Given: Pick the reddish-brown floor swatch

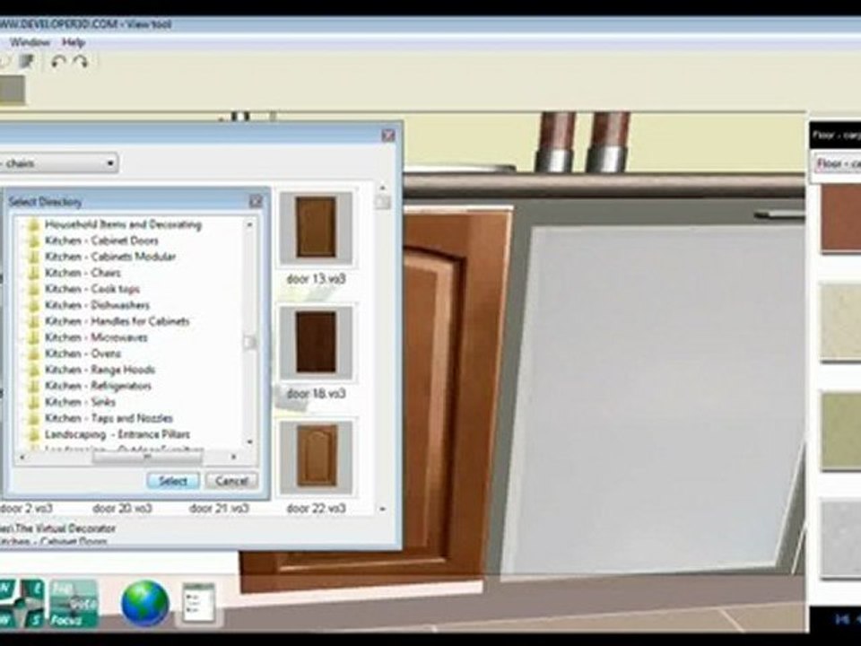Looking at the screenshot, I should tap(840, 218).
